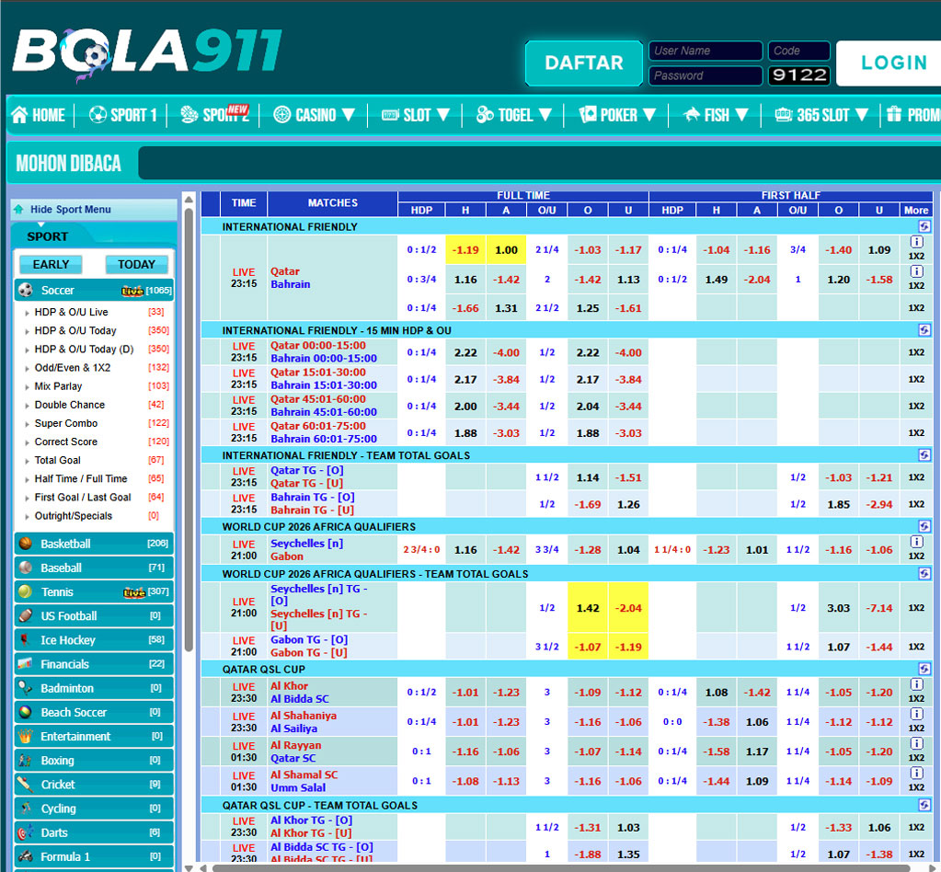
Task: Click the BOLA911 logo
Action: 147,54
